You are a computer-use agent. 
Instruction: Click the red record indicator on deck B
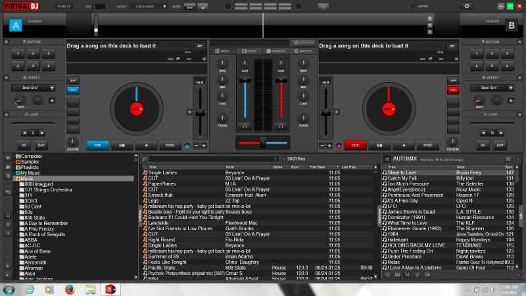coord(339,146)
